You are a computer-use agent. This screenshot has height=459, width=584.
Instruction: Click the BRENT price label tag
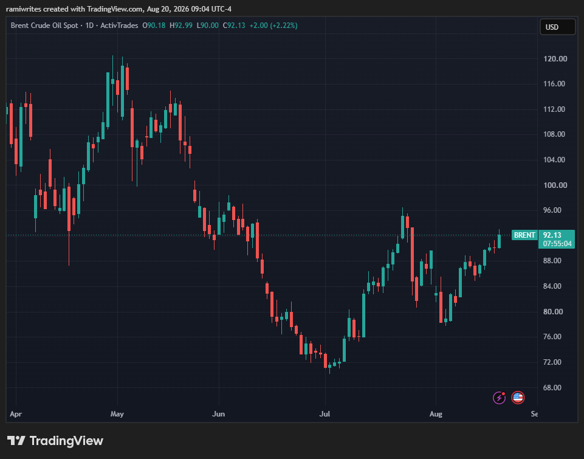[x=524, y=235]
